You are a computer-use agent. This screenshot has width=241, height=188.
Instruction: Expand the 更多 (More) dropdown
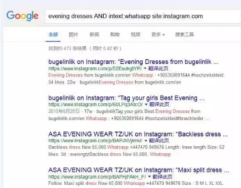(x=158, y=34)
